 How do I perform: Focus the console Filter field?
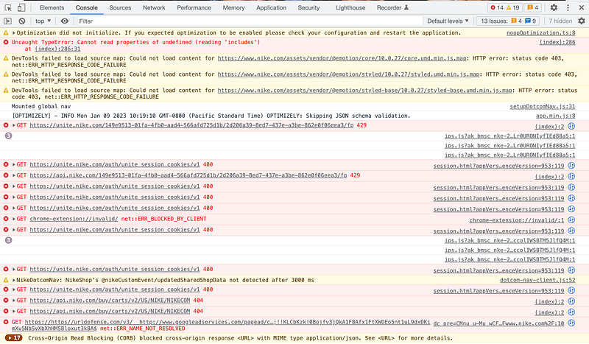(x=250, y=21)
